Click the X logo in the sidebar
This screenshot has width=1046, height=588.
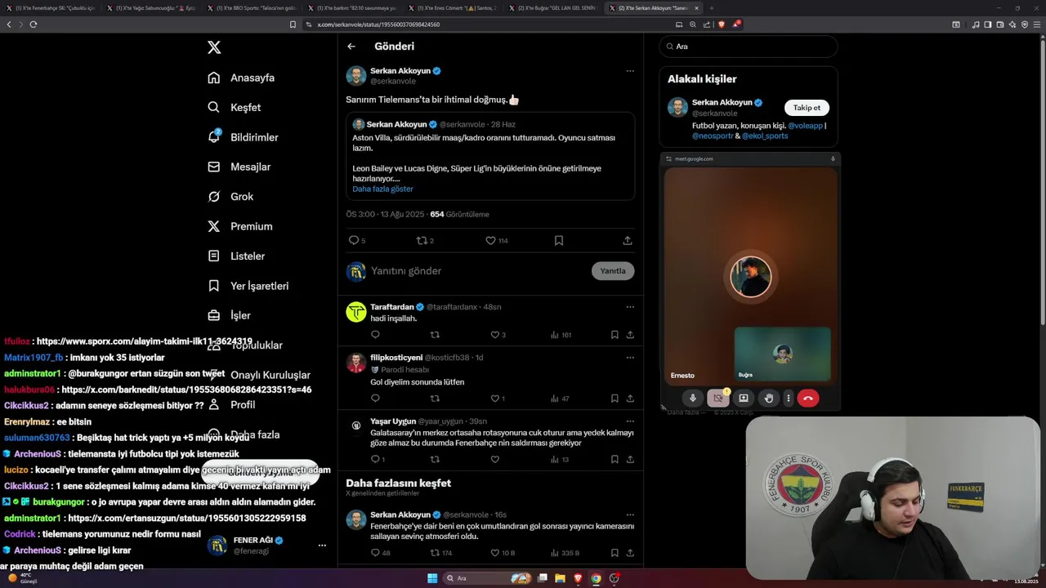tap(214, 47)
